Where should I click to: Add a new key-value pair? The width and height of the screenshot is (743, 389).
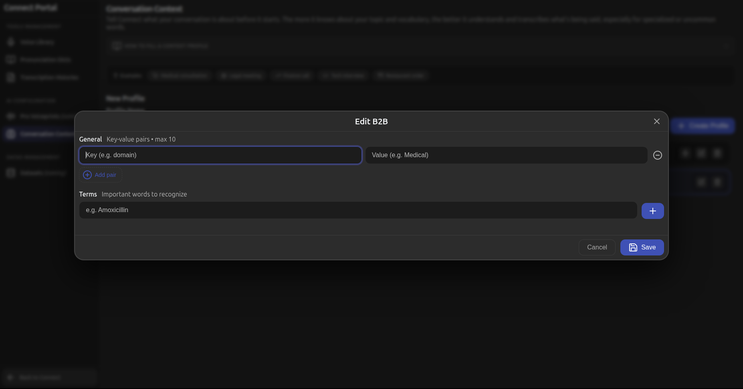tap(100, 175)
